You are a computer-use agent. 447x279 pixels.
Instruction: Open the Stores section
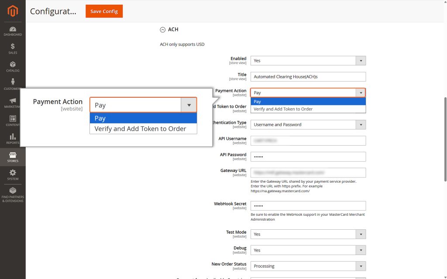13,157
